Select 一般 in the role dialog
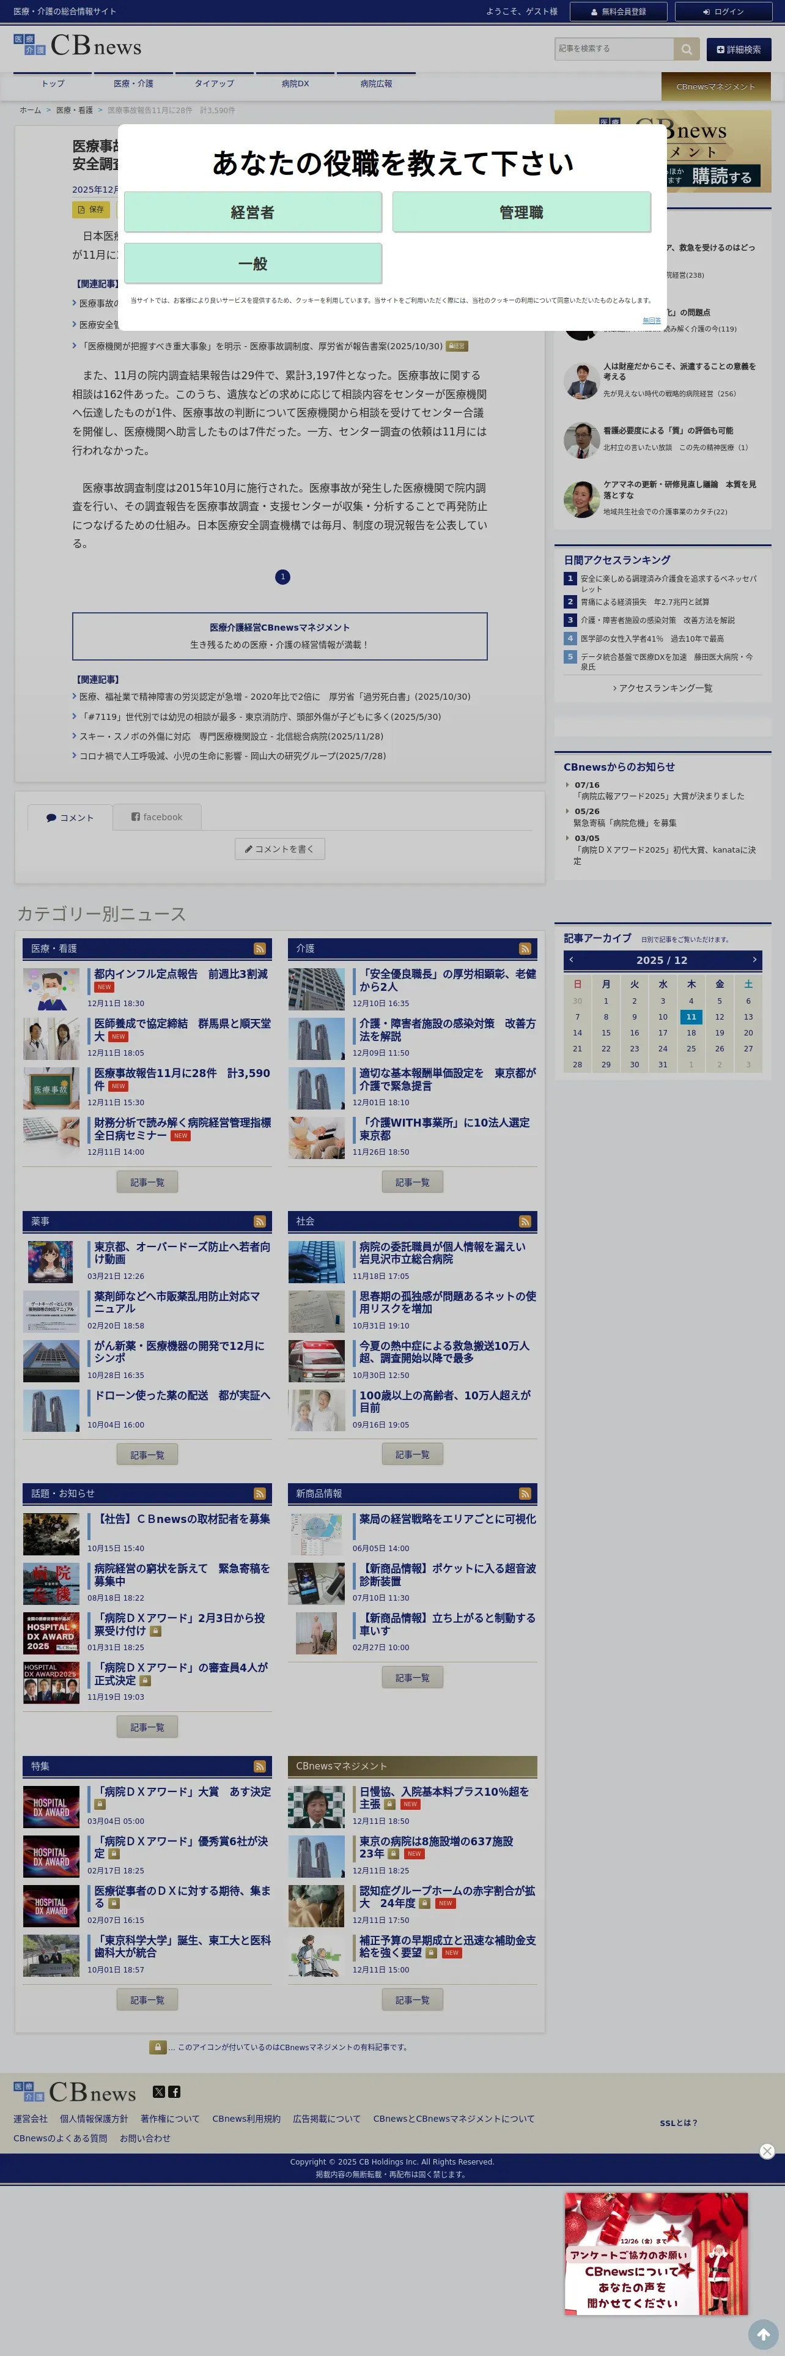Screen dimensions: 785x2356 (x=252, y=264)
